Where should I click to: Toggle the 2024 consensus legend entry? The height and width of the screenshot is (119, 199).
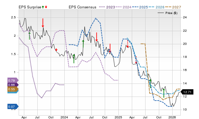click(123, 7)
